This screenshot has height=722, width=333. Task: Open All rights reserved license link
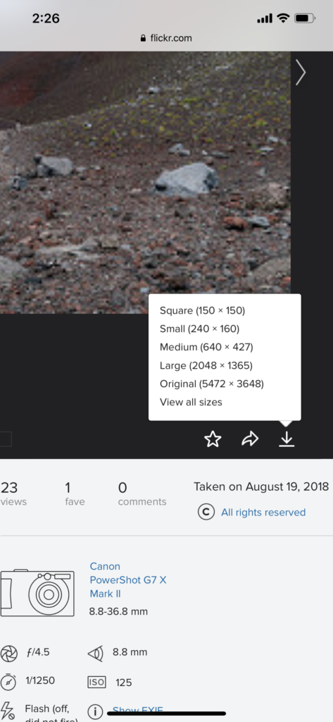pyautogui.click(x=263, y=512)
